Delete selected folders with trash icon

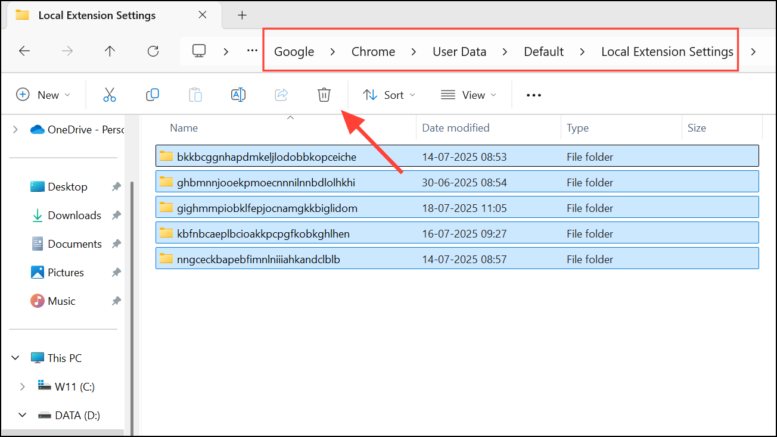[x=324, y=95]
